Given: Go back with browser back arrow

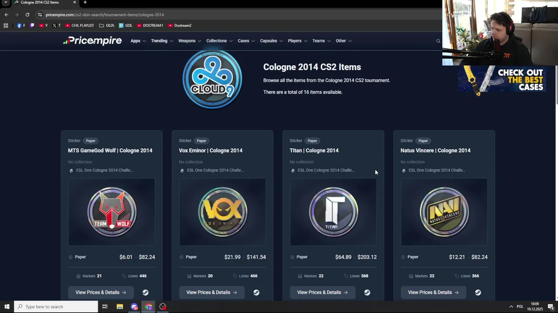Looking at the screenshot, I should (x=6, y=14).
